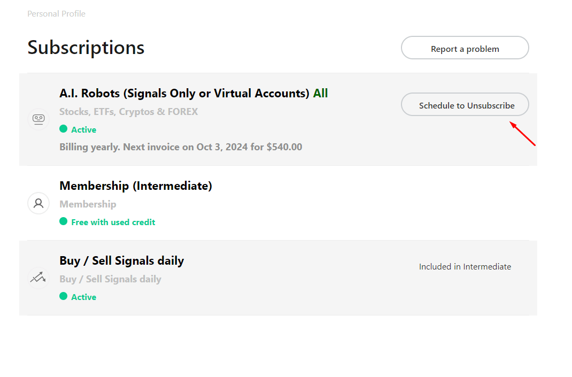
Task: Click the Subscriptions page heading
Action: point(86,48)
